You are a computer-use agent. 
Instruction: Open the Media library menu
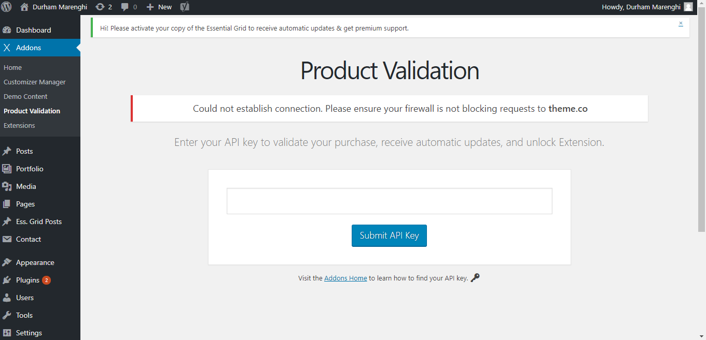coord(26,186)
